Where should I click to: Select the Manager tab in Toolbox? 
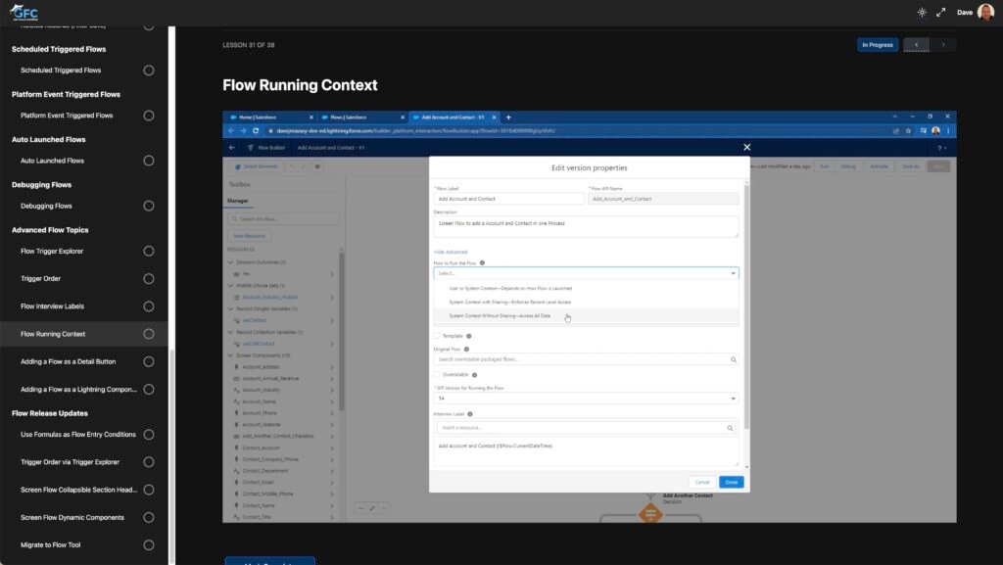pos(237,202)
